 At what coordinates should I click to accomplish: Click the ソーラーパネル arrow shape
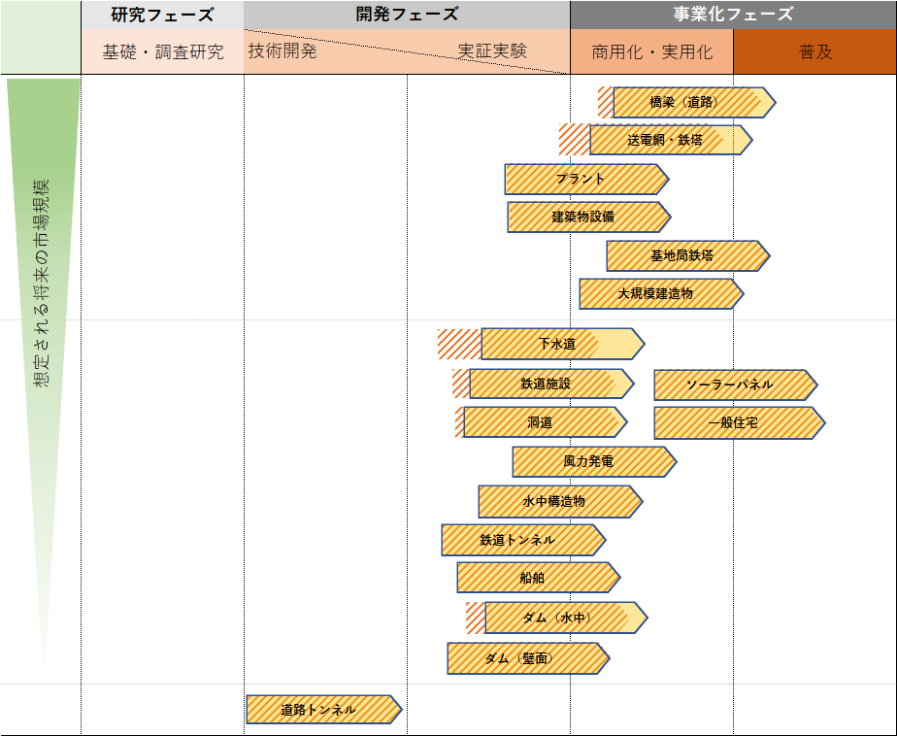tap(733, 385)
